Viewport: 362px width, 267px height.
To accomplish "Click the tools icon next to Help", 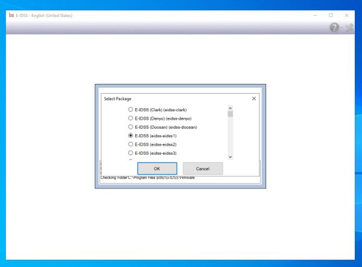I will 349,28.
